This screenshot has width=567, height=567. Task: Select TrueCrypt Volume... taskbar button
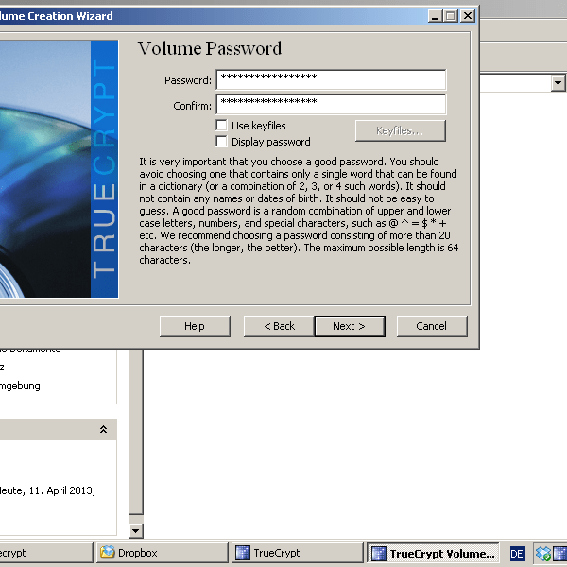(x=433, y=553)
